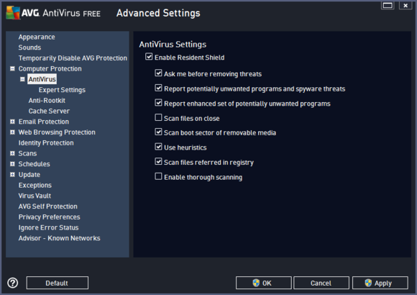Close the Advanced Settings window

pyautogui.click(x=405, y=5)
